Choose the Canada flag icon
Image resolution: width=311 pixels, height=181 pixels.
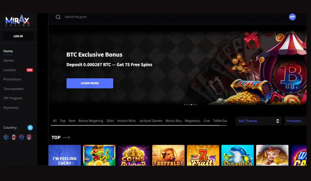point(14,137)
